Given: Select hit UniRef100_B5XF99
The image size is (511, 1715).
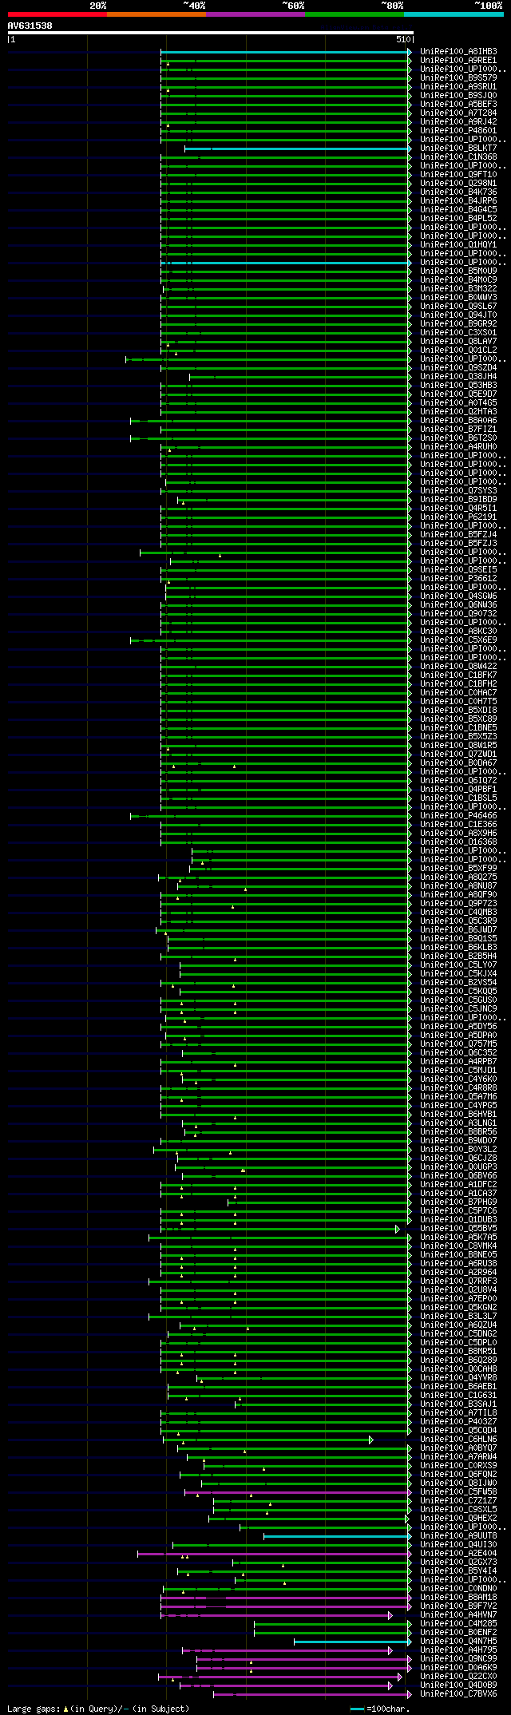Looking at the screenshot, I should [458, 869].
